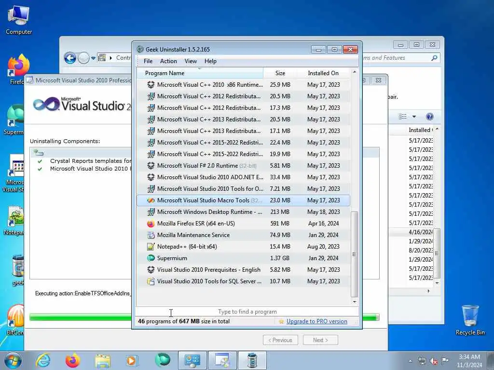The width and height of the screenshot is (494, 370).
Task: Click icon of Visual C++ 2015-2022 Redistributable 22.4 MB
Action: [151, 143]
